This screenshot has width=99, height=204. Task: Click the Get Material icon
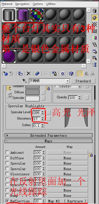(x=5, y=74)
